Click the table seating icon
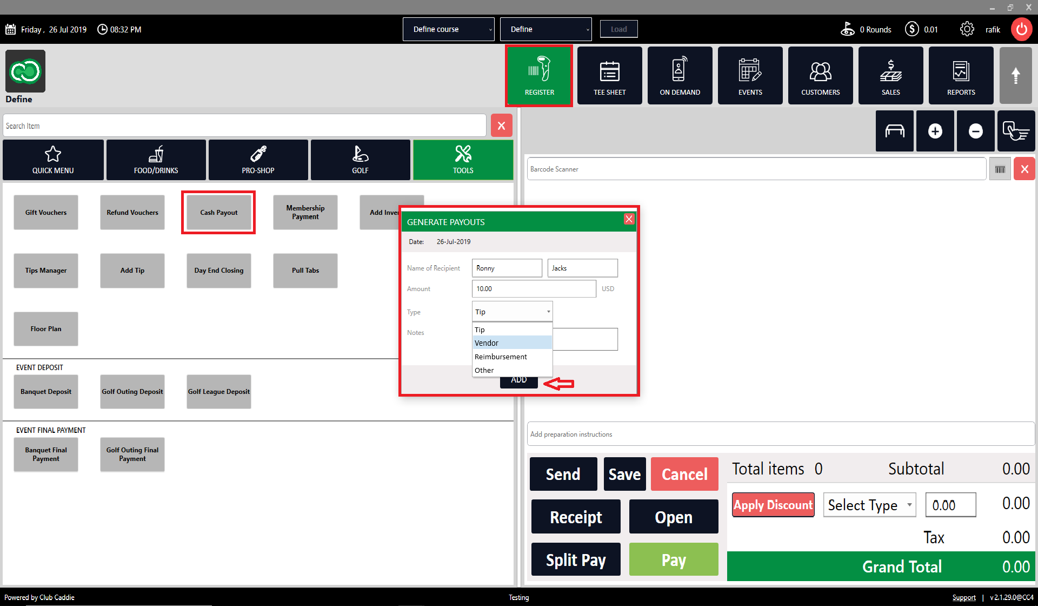 pos(894,131)
